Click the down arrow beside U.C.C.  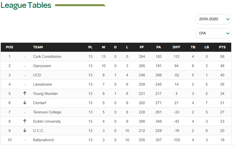click(x=25, y=130)
